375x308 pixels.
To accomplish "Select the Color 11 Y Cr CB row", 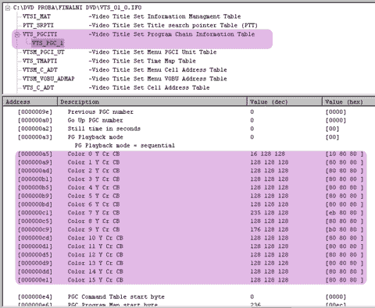I will [x=191, y=246].
